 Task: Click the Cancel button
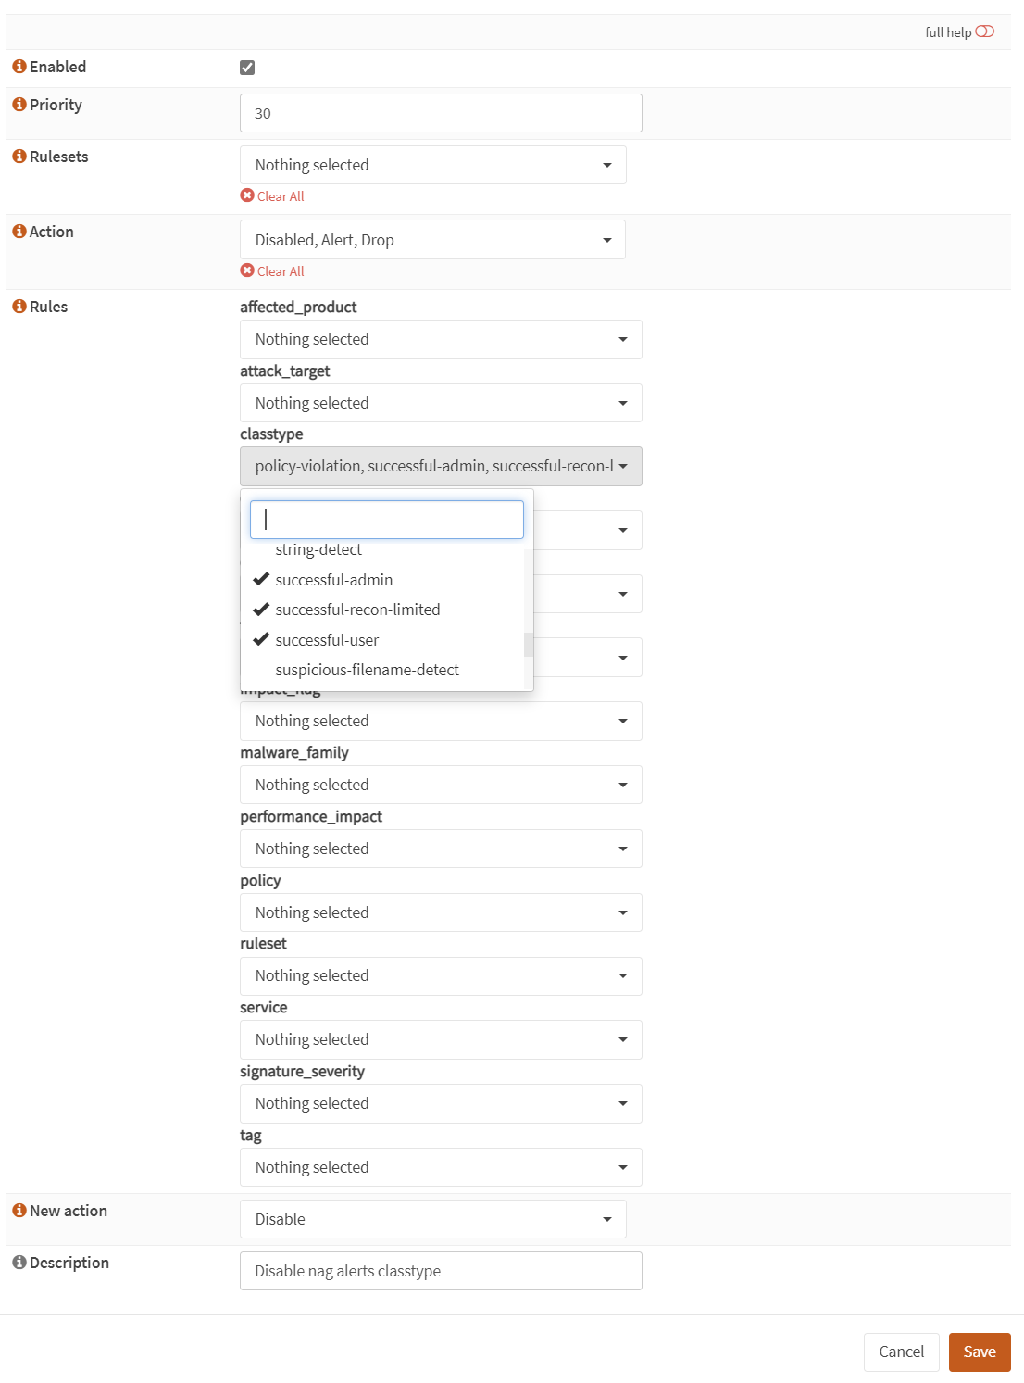900,1352
